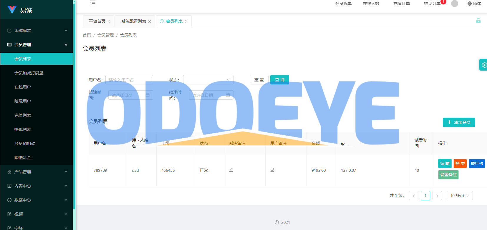Screen dimensions: 487x230
Task: Go to the next page arrow
Action: click(x=437, y=196)
